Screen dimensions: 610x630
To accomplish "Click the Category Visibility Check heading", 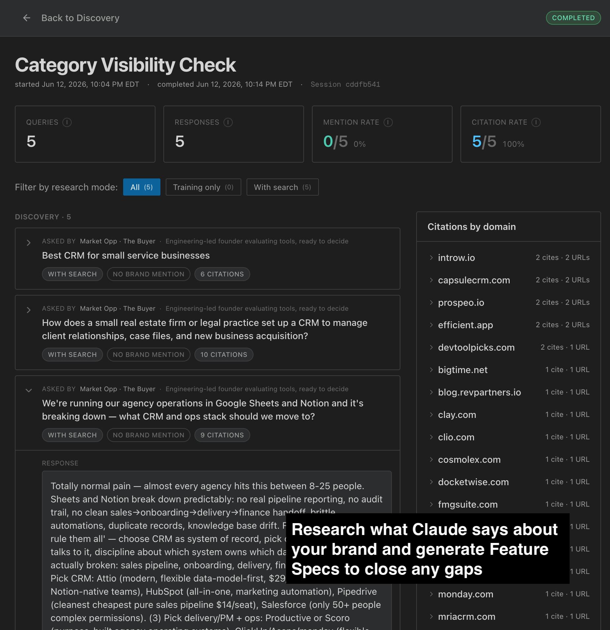I will [125, 65].
